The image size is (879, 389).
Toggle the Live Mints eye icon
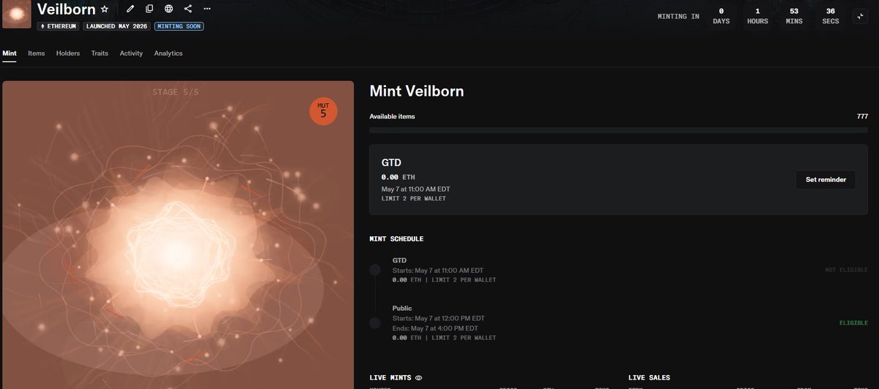419,378
